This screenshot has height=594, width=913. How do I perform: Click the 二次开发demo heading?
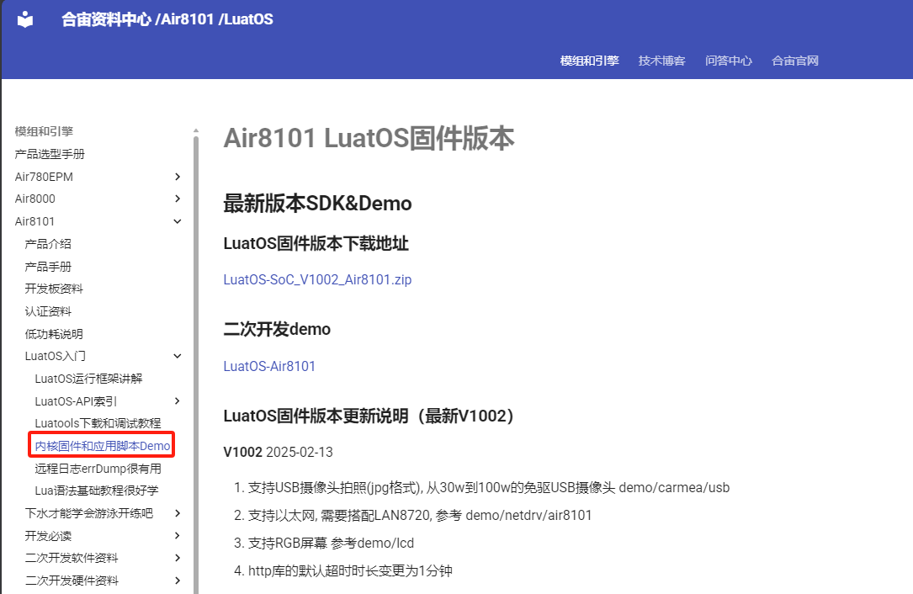pos(277,329)
